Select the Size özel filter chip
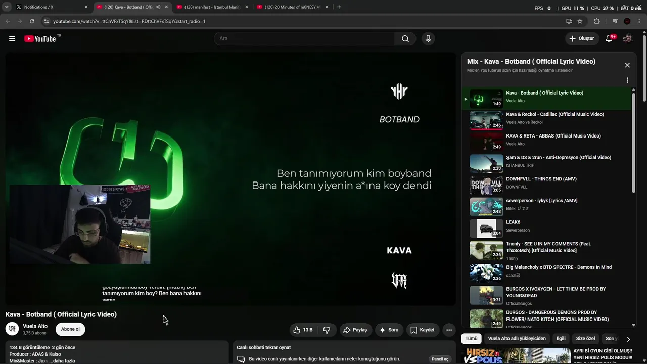Viewport: 647px width, 364px height. coord(586,339)
